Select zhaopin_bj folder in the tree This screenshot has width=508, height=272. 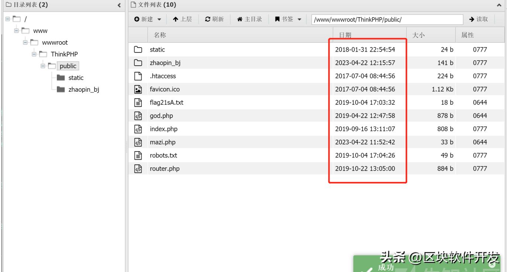83,90
